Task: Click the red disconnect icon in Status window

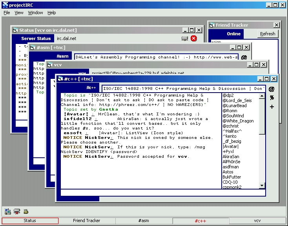Action: point(194,38)
